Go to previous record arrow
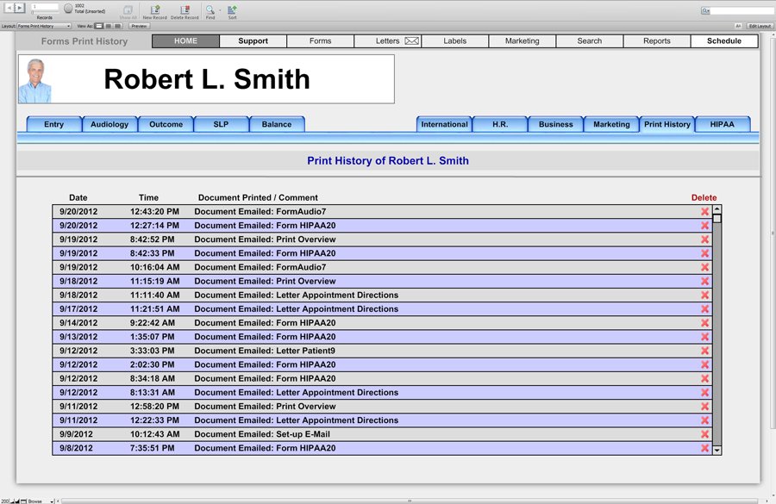This screenshot has width=776, height=504. click(9, 8)
